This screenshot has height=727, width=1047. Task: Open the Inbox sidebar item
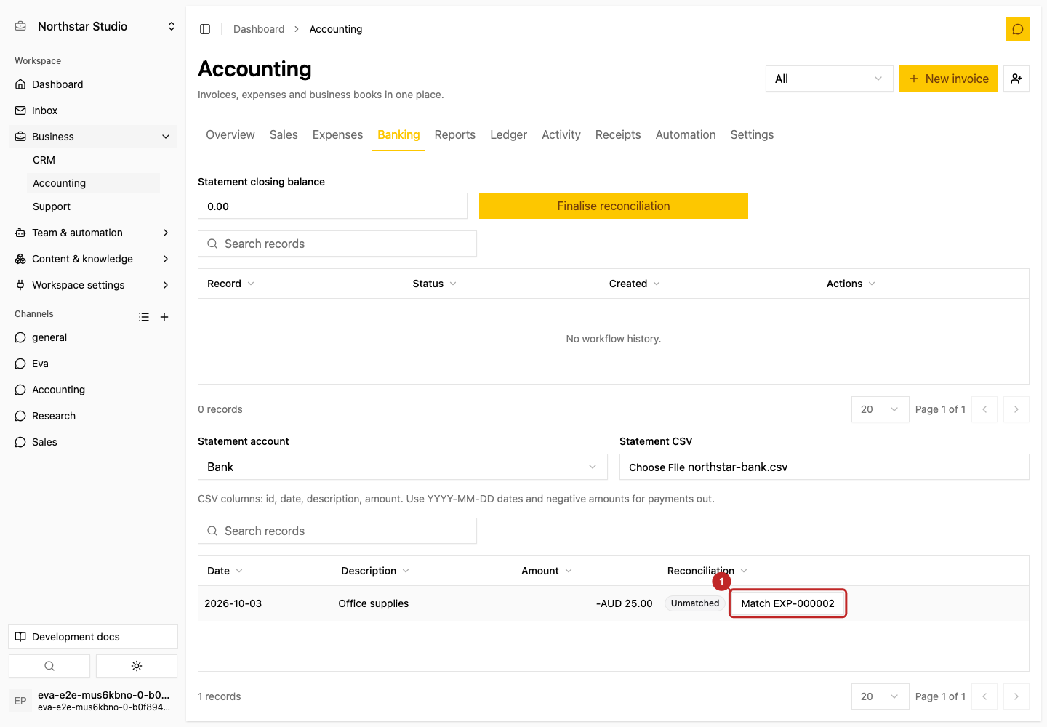coord(93,111)
